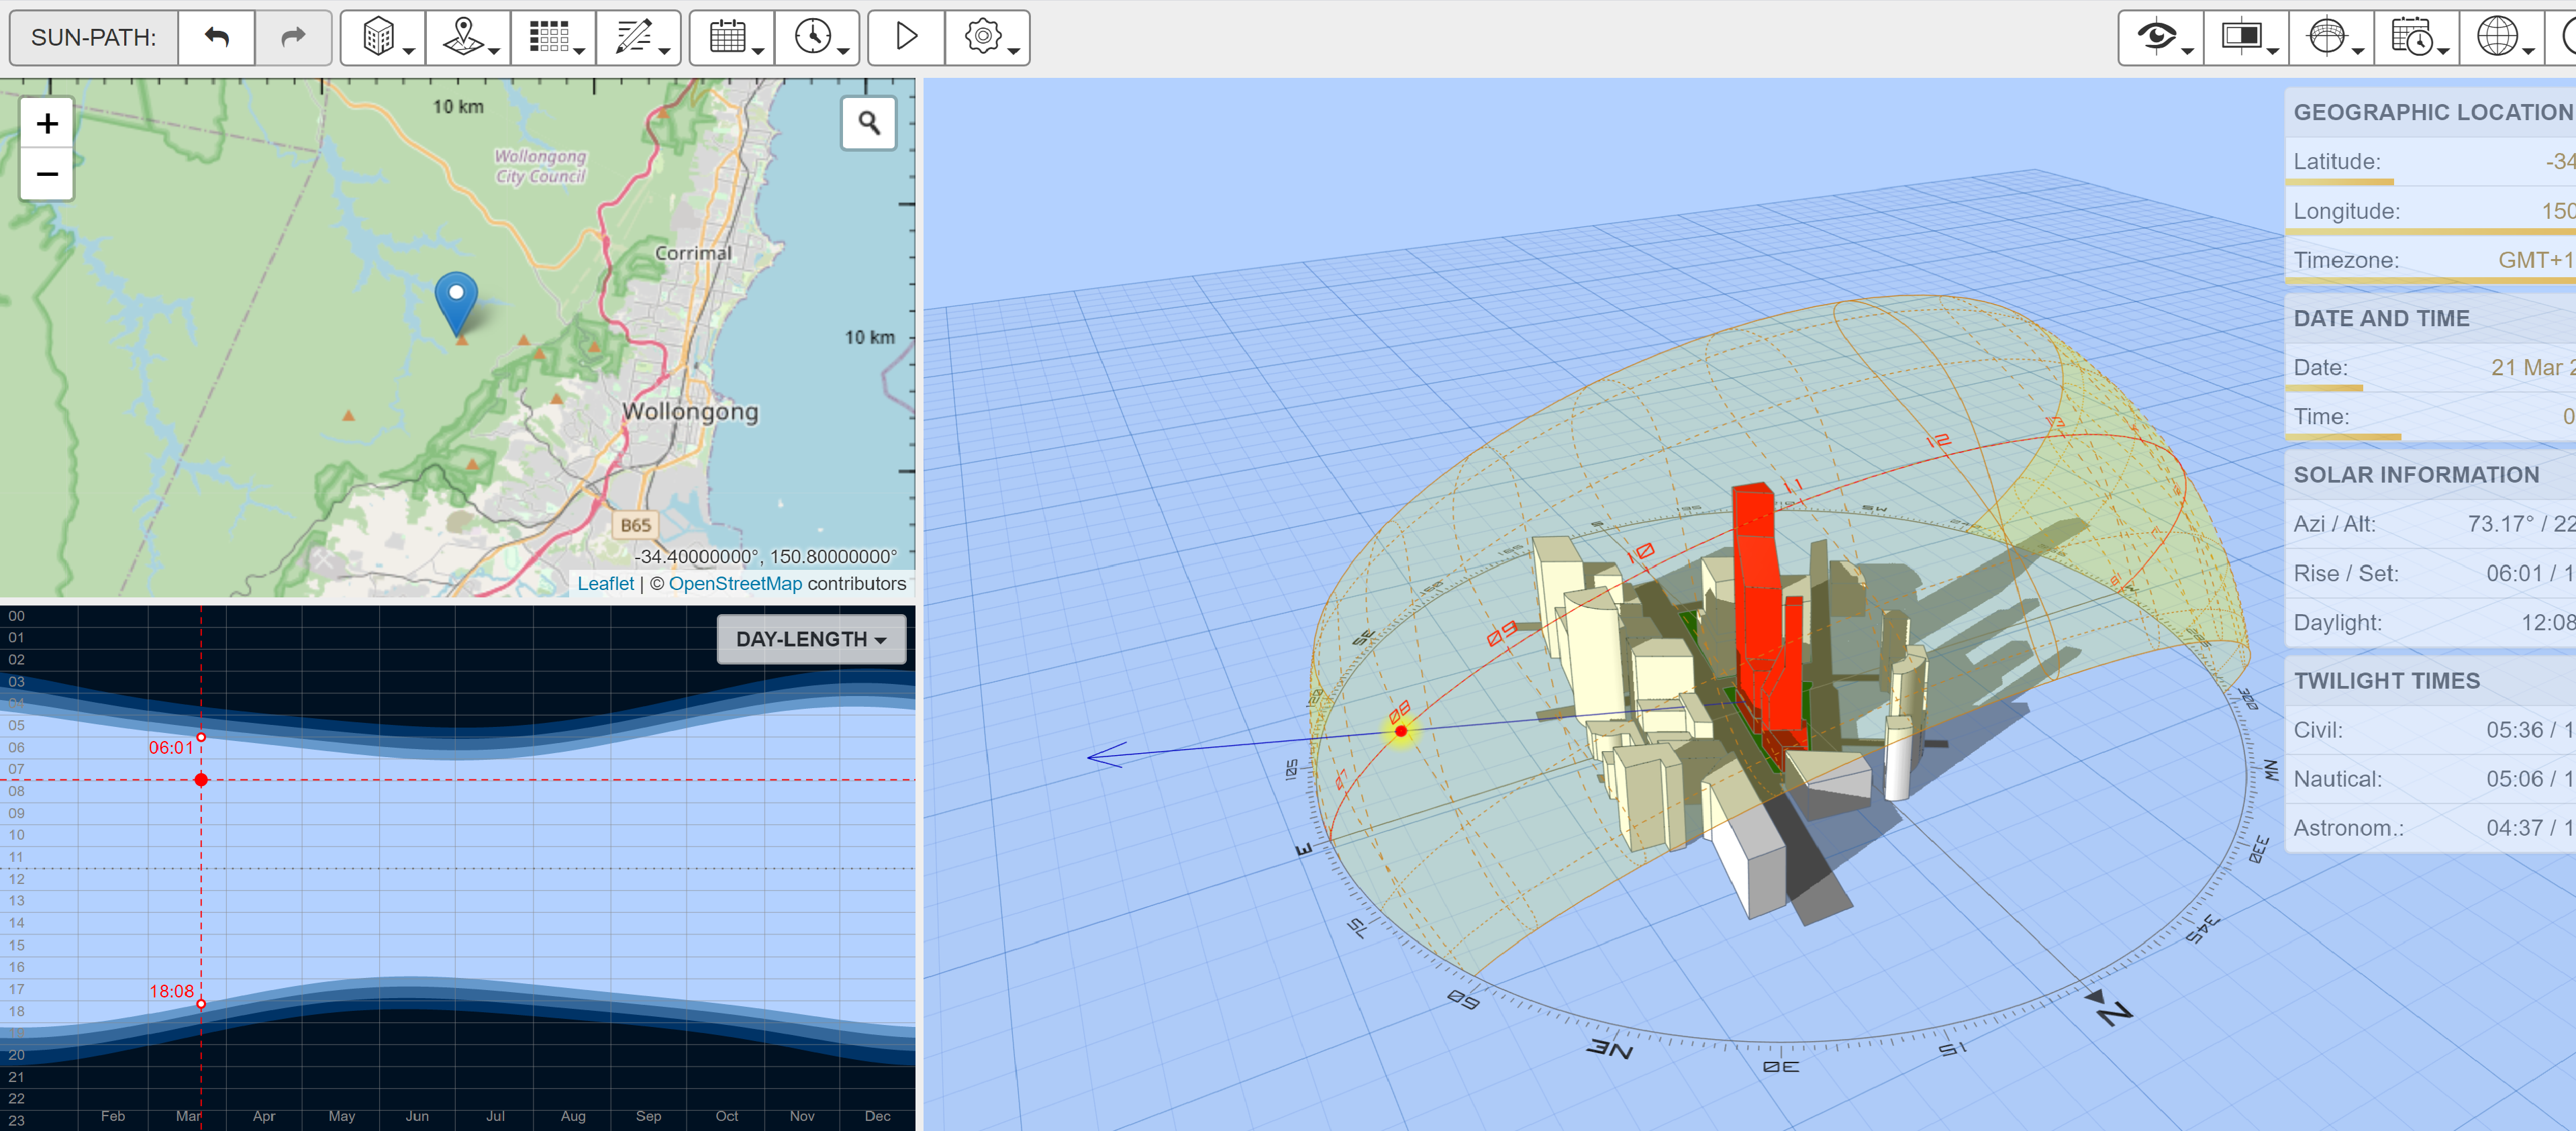
Task: Open the grid matrix tool
Action: tap(548, 37)
